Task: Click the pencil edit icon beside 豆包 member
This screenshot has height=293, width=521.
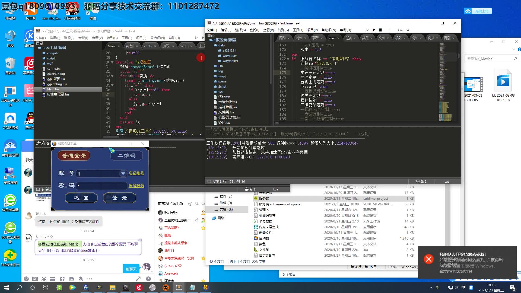Action: 196,220
